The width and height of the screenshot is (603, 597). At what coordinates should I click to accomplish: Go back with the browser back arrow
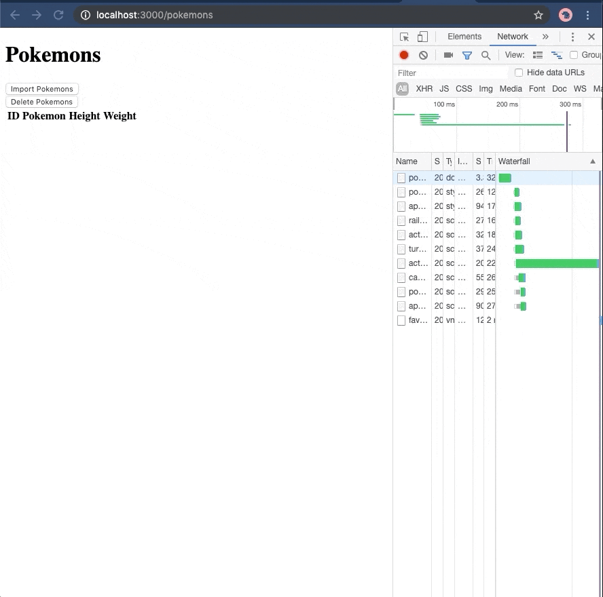click(x=15, y=15)
